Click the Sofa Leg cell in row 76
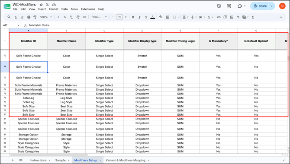 (x=29, y=98)
